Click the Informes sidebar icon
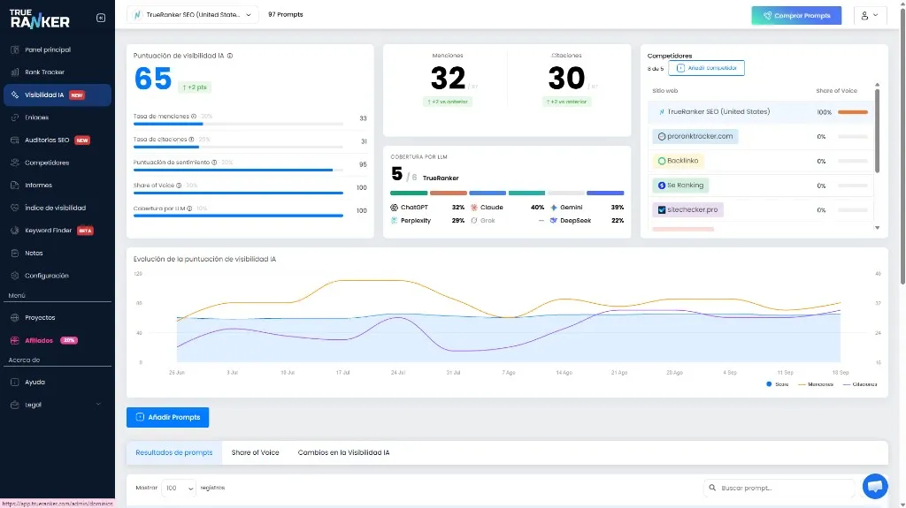Screen dimensions: 906x508 [x=14, y=186]
